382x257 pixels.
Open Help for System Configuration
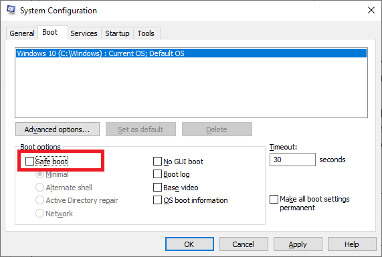pyautogui.click(x=352, y=244)
